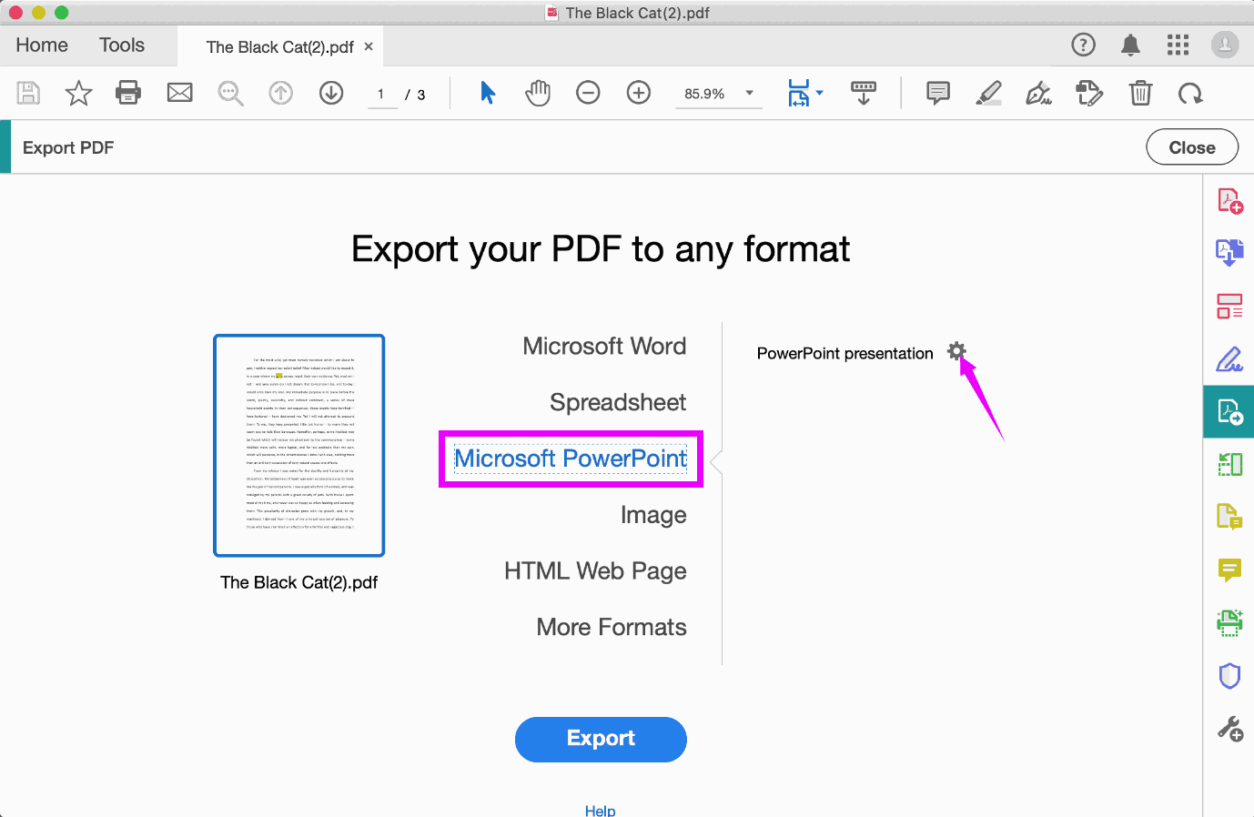Add a sticky note comment
1254x817 pixels.
pyautogui.click(x=938, y=93)
